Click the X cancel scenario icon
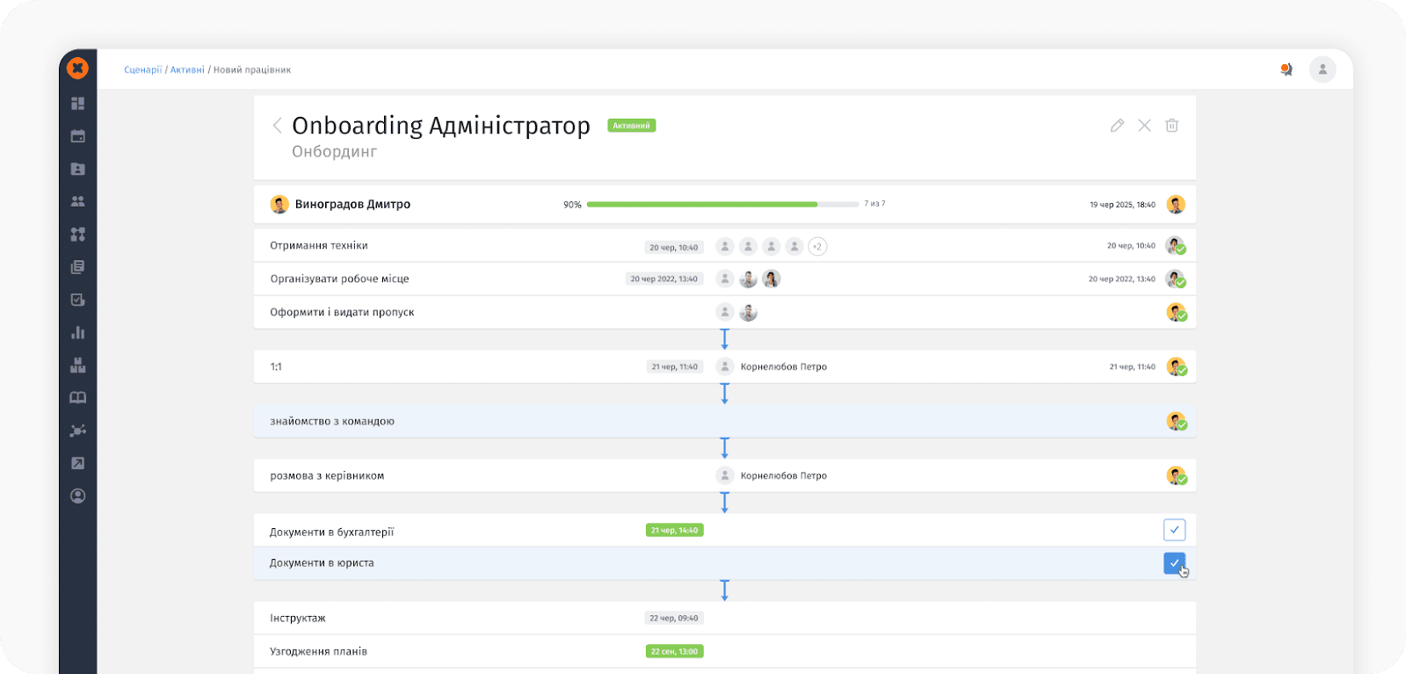The image size is (1406, 674). (x=1144, y=126)
